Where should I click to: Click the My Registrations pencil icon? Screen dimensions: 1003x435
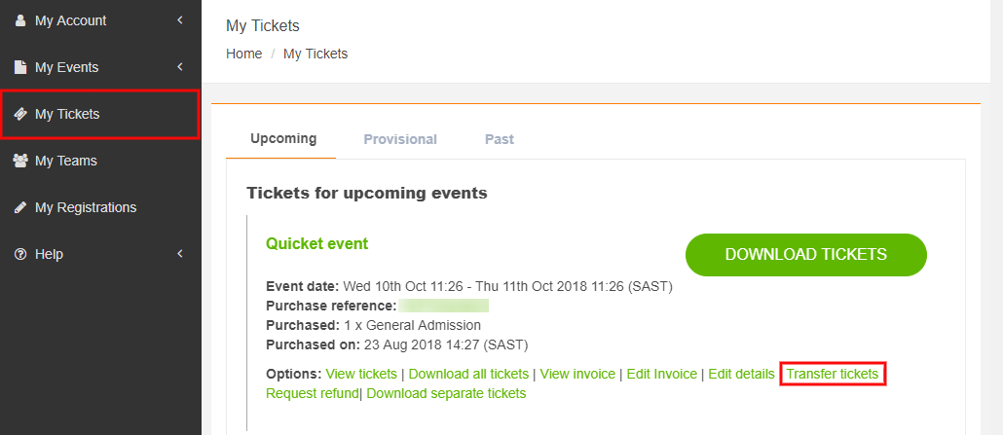(20, 207)
